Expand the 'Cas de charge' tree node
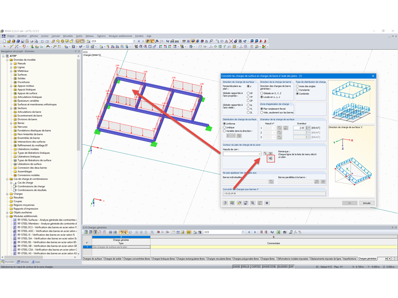The image size is (398, 298). (11, 182)
